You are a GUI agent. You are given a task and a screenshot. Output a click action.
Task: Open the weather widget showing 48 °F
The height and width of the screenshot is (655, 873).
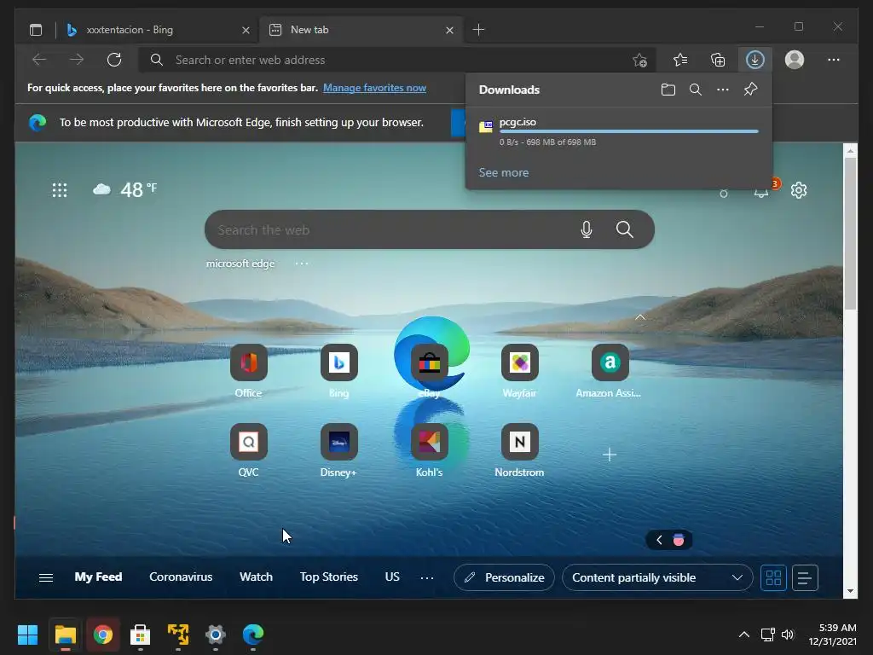click(x=124, y=190)
